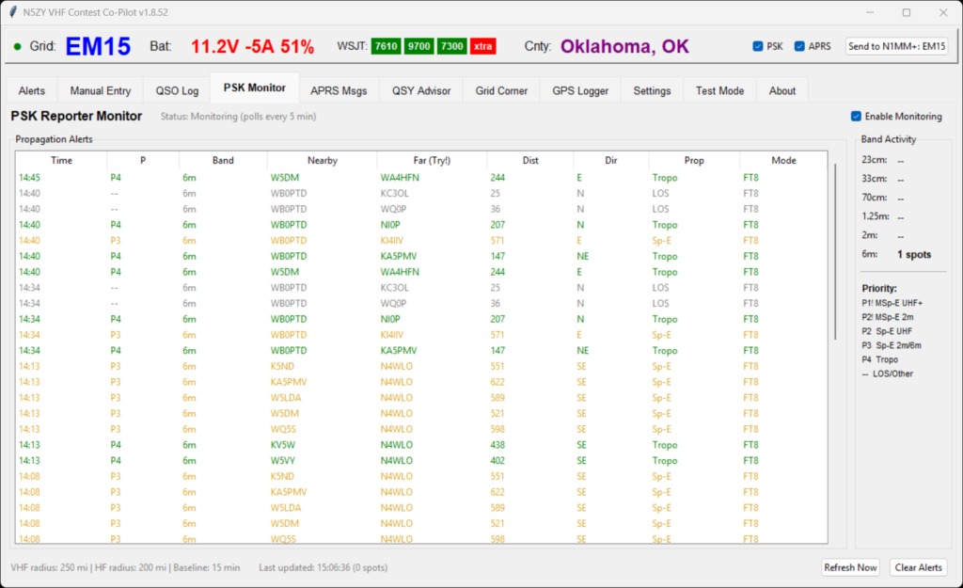Image resolution: width=963 pixels, height=588 pixels.
Task: Open the QSO Log tab
Action: (x=177, y=91)
